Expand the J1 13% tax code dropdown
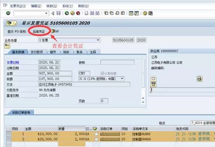The width and height of the screenshot is (215, 147). (x=122, y=79)
